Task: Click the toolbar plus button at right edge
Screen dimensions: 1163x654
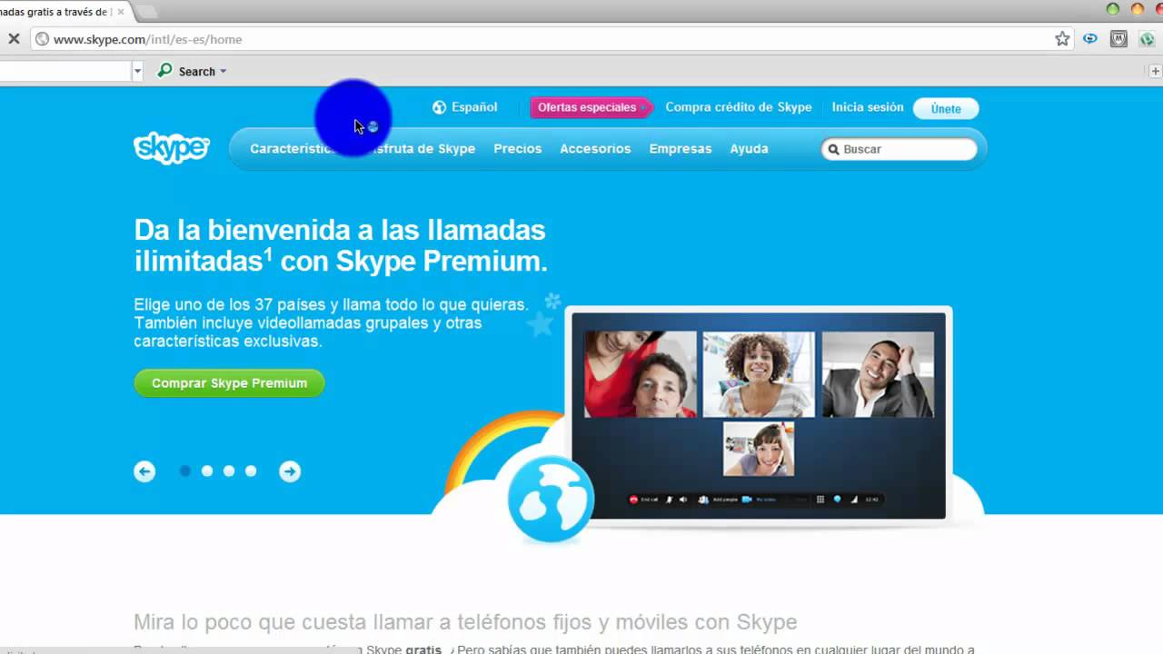Action: pos(1156,71)
